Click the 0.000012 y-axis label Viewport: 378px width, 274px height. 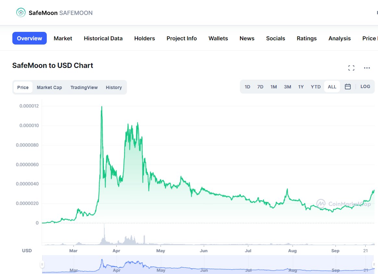click(29, 106)
